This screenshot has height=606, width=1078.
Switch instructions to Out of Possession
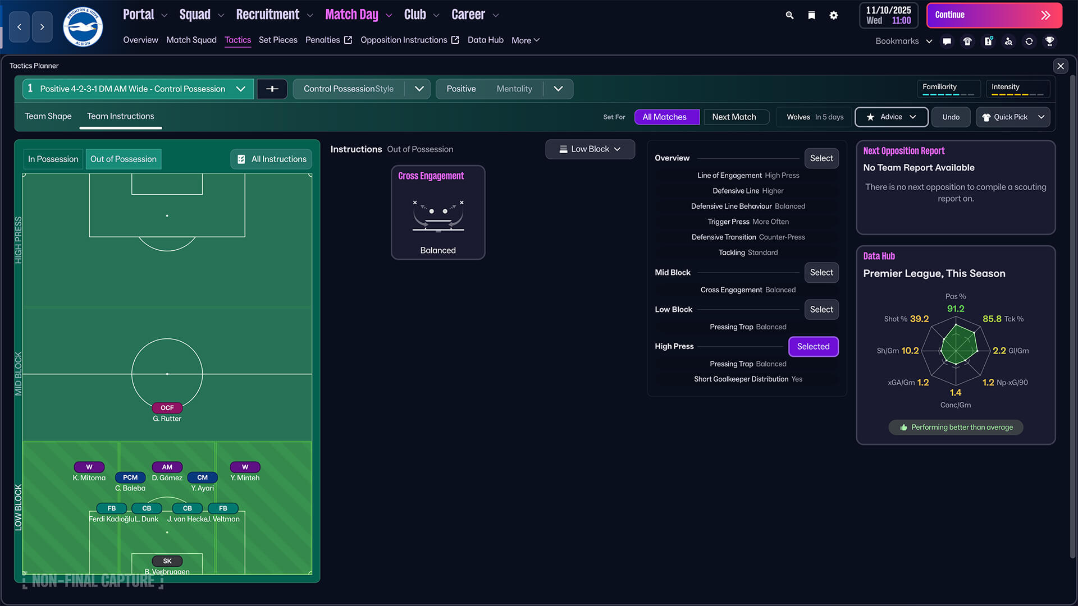click(123, 159)
